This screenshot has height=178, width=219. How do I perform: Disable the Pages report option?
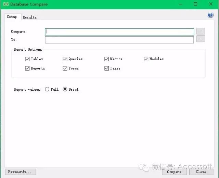point(106,68)
